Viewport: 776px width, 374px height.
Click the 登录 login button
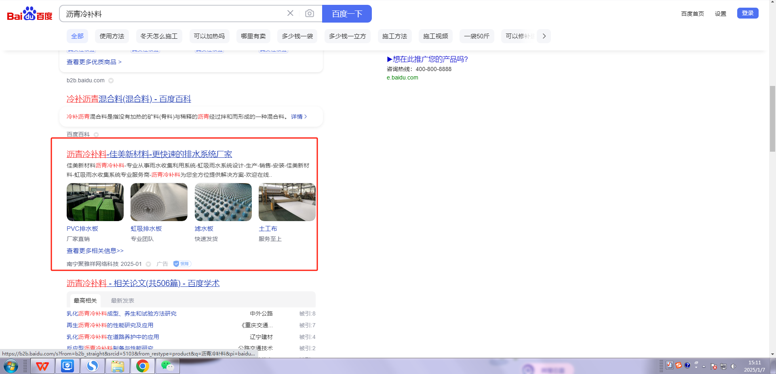[748, 13]
